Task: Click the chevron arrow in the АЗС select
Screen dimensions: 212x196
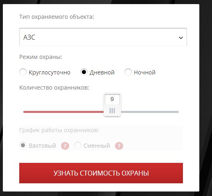Action: (x=181, y=38)
